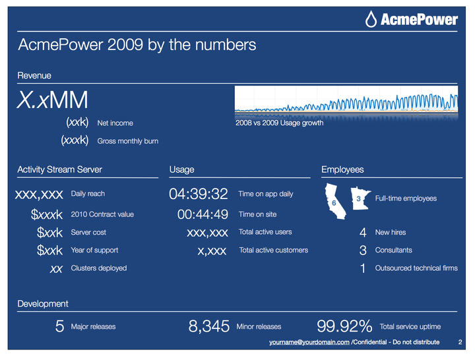Viewport: 475px width, 360px height.
Task: Click the Minnesota state map icon
Action: coord(360,198)
